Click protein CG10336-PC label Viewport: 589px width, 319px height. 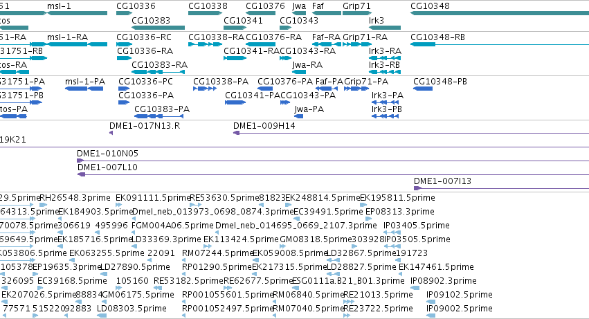(146, 82)
